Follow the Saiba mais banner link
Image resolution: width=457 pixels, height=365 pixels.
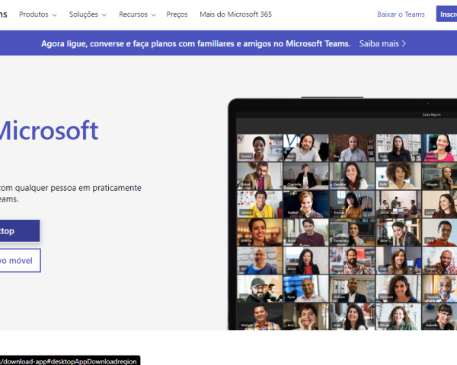(x=382, y=43)
